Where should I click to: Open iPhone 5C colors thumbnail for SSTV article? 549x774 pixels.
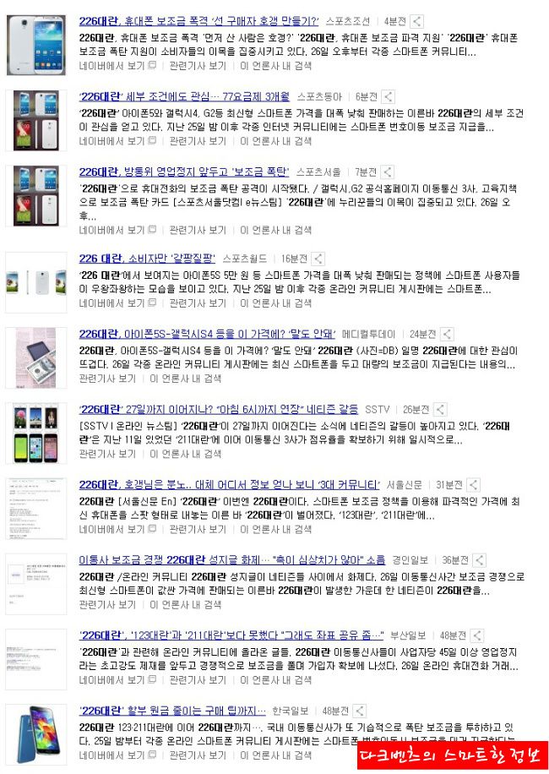pyautogui.click(x=36, y=433)
